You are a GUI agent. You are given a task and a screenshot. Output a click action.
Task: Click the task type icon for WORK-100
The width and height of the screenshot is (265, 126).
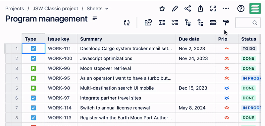[x=33, y=58]
